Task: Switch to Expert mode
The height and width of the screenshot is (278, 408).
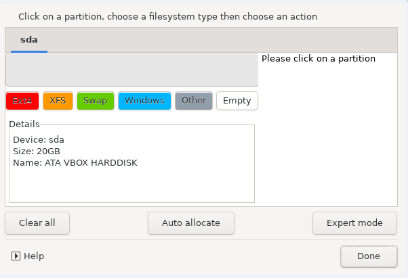Action: click(354, 223)
